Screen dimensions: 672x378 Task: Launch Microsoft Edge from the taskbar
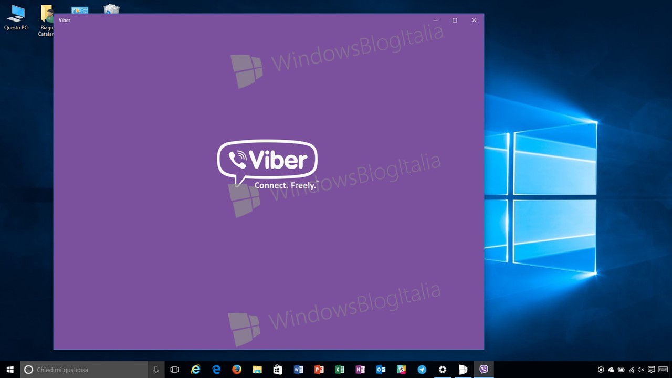tap(216, 370)
